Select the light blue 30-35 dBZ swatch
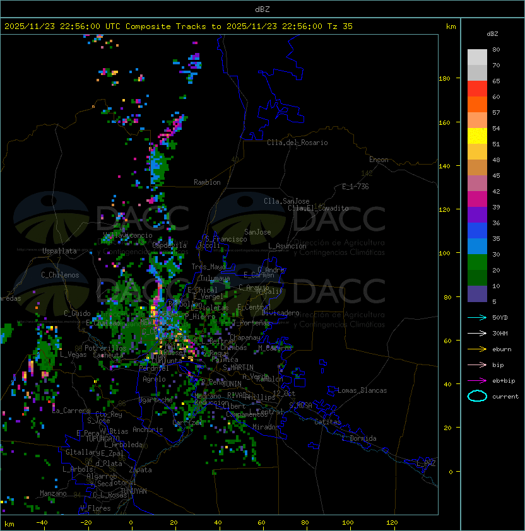The height and width of the screenshot is (531, 525). [477, 246]
